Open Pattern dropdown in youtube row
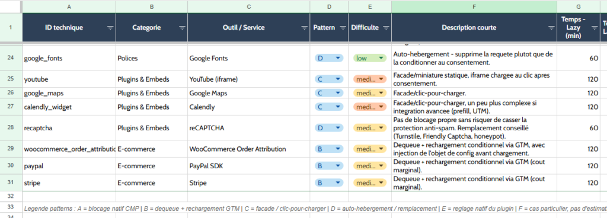607x218 pixels. coord(329,79)
